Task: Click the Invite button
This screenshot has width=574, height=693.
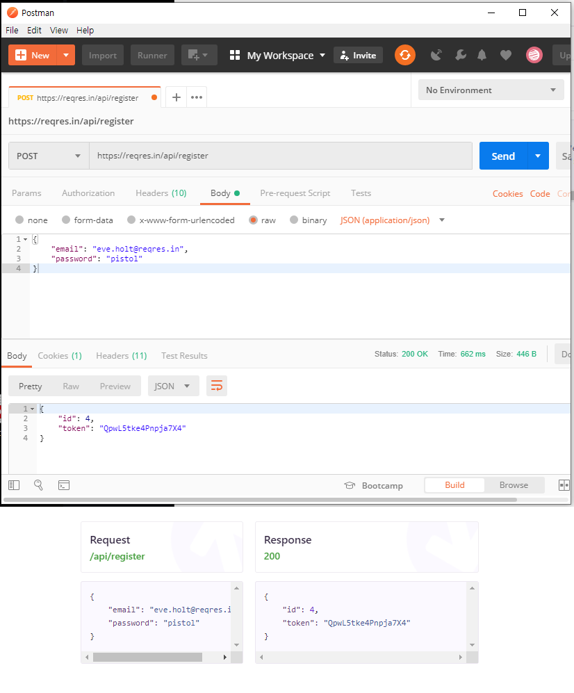Action: tap(358, 55)
